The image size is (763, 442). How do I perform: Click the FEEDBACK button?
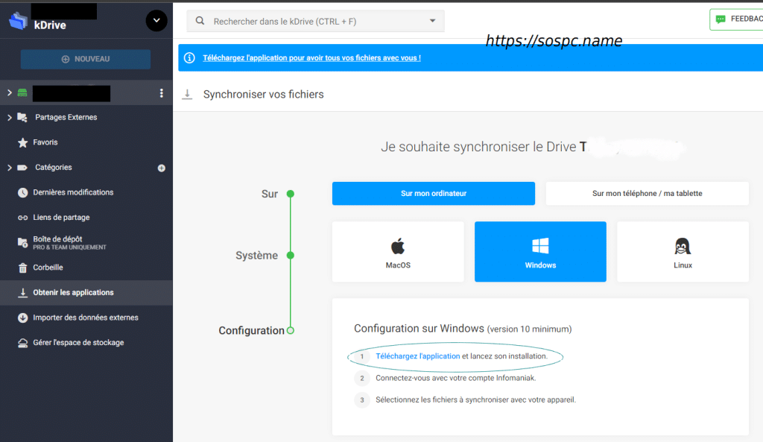click(x=736, y=19)
